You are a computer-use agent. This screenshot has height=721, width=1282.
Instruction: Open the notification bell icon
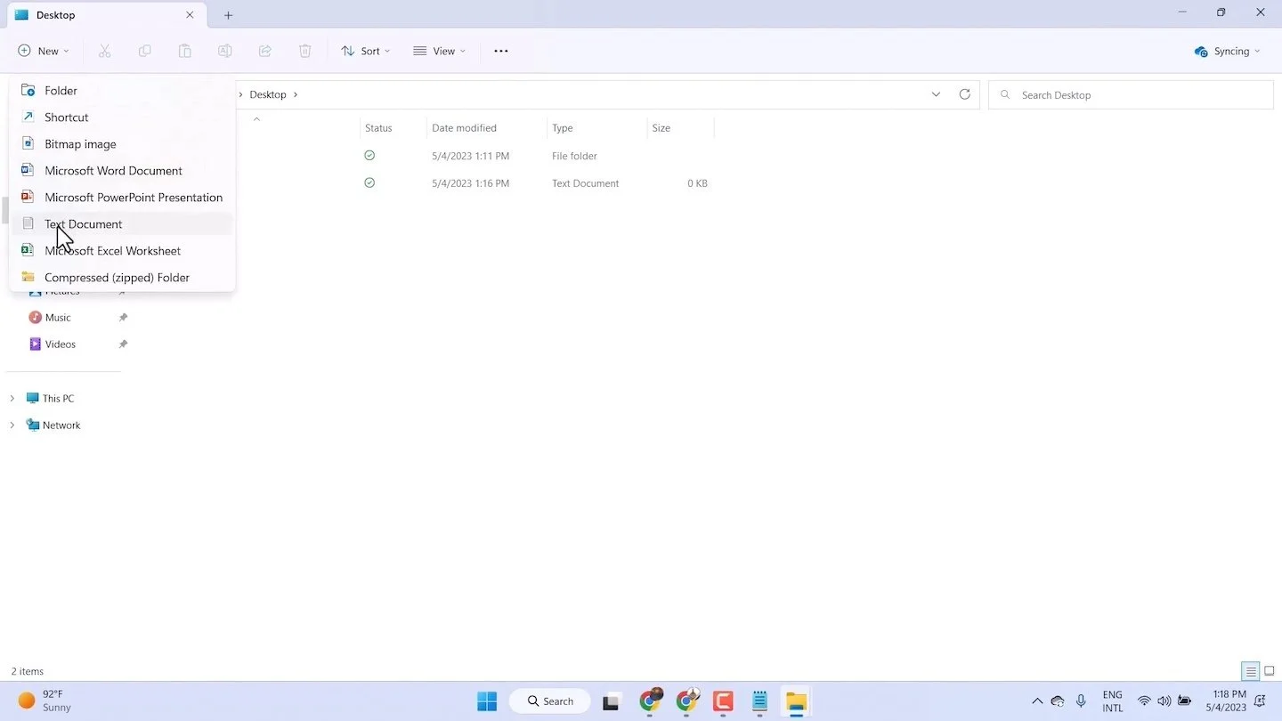(x=1260, y=701)
